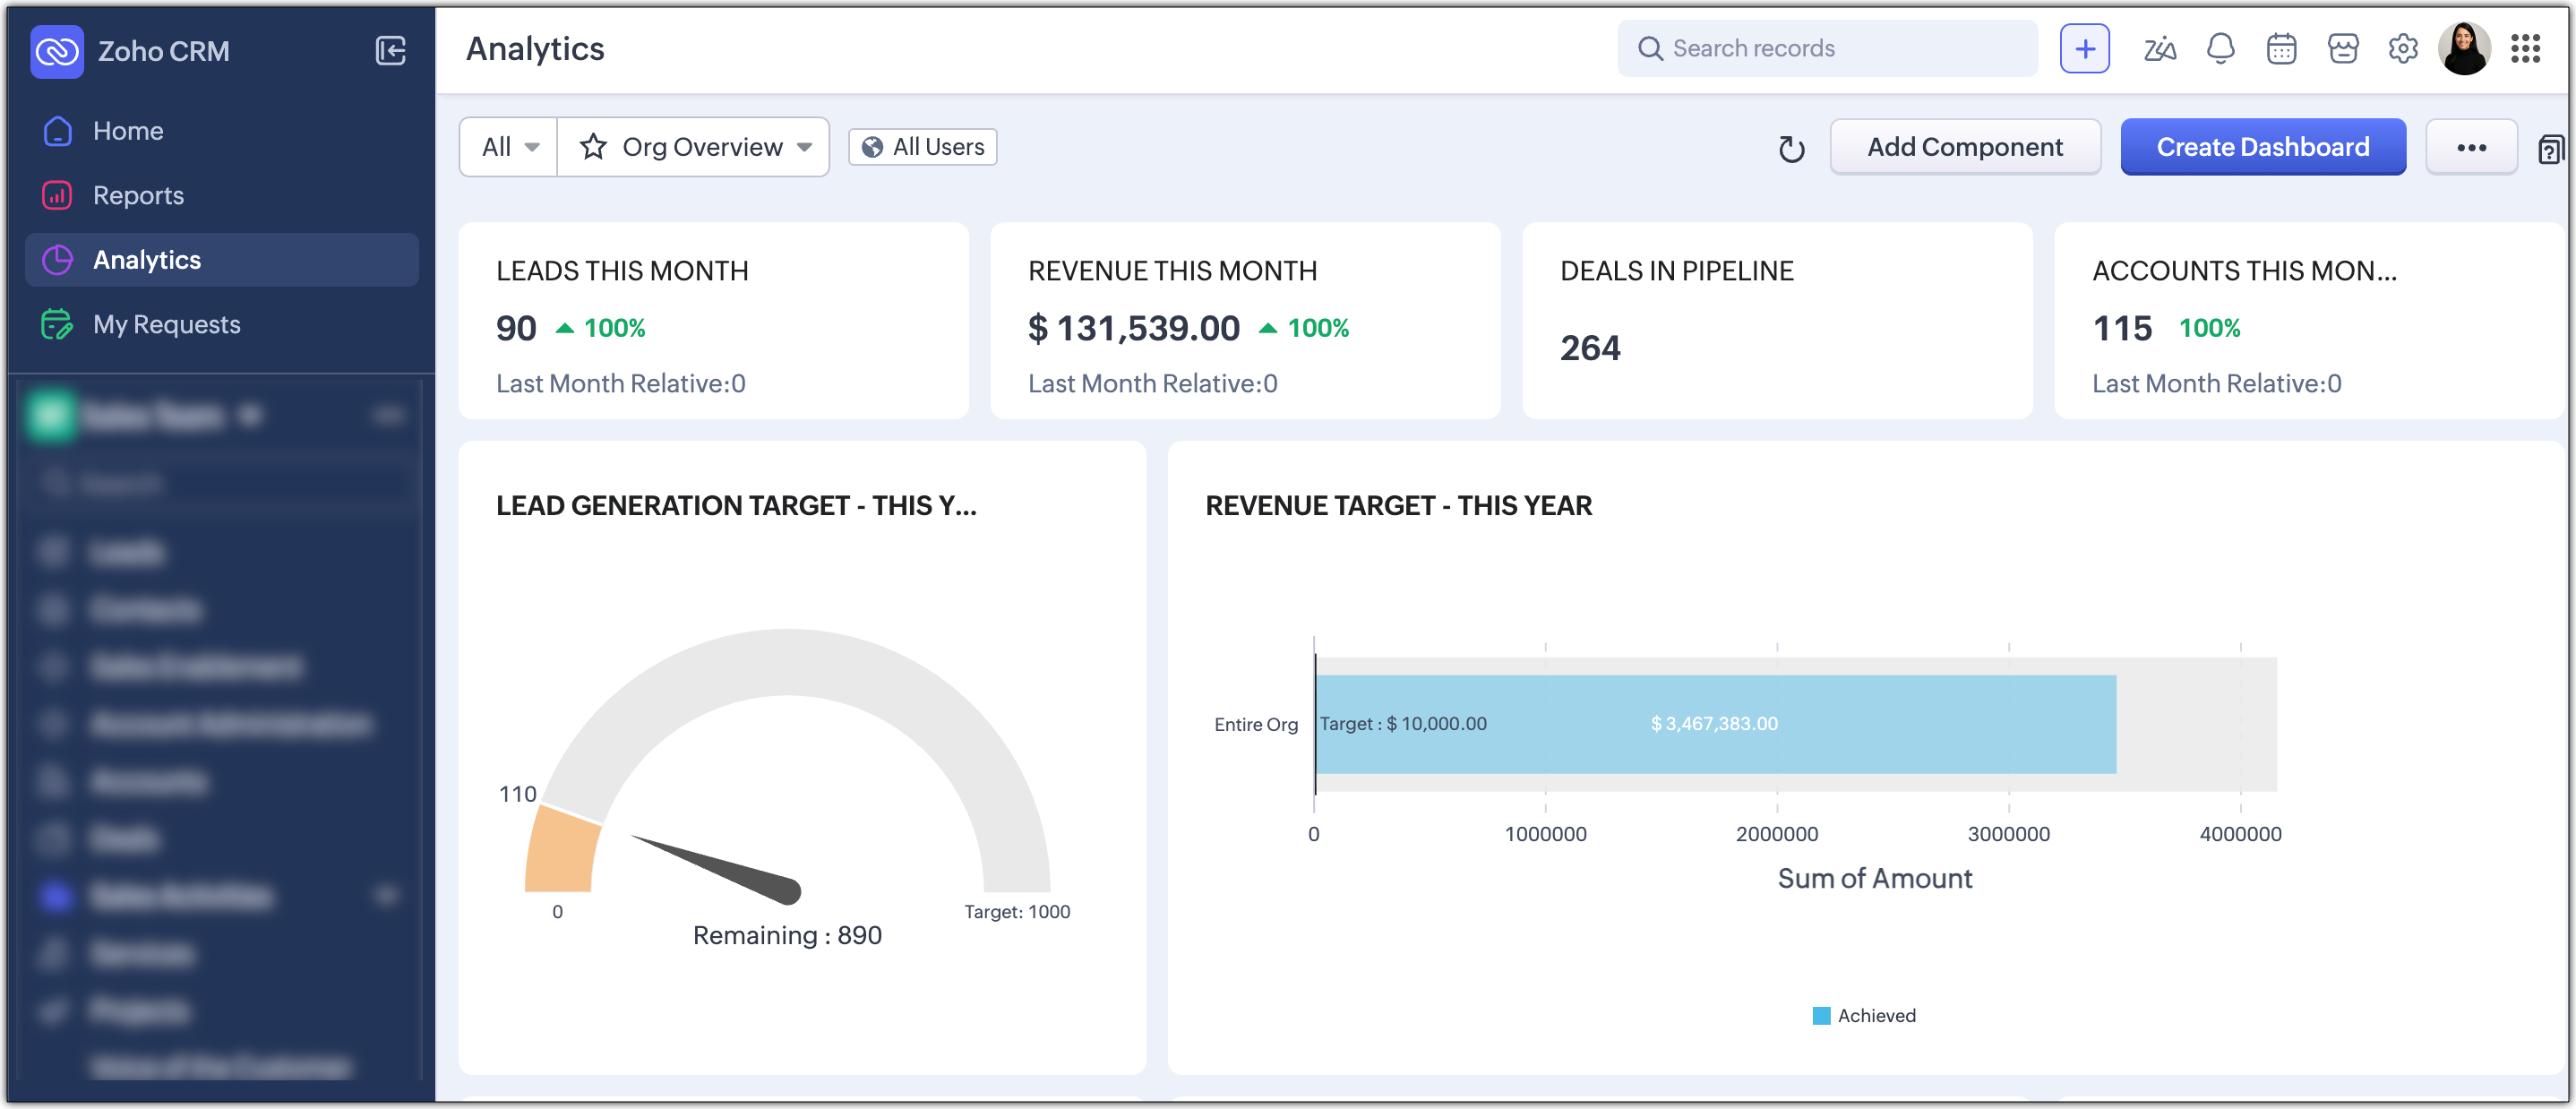This screenshot has width=2576, height=1109.
Task: Open the settings gear icon
Action: click(2402, 48)
